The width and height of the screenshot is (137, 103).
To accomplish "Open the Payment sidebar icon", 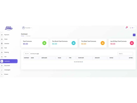I will (x=2, y=35).
